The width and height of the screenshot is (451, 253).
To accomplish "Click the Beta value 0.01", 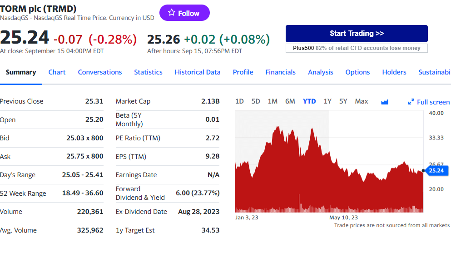I will [x=212, y=119].
